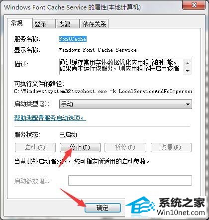The height and width of the screenshot is (220, 209).
Task: Open the 恢复 tab
Action: point(67,24)
